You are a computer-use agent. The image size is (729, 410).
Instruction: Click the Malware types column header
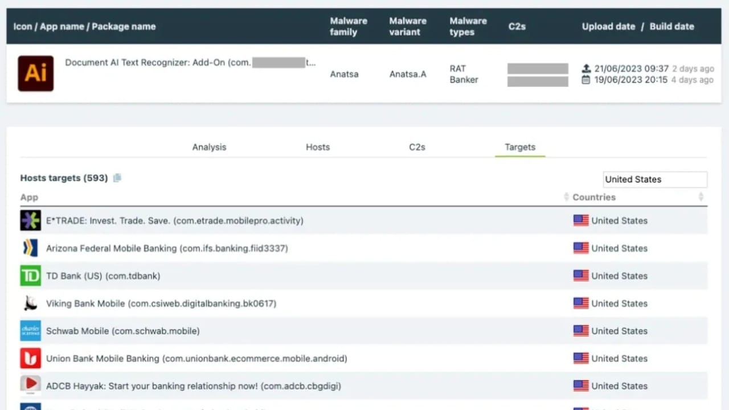click(468, 26)
